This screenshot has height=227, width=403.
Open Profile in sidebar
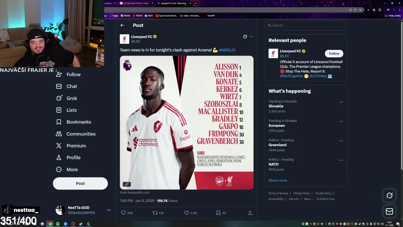tap(68, 158)
